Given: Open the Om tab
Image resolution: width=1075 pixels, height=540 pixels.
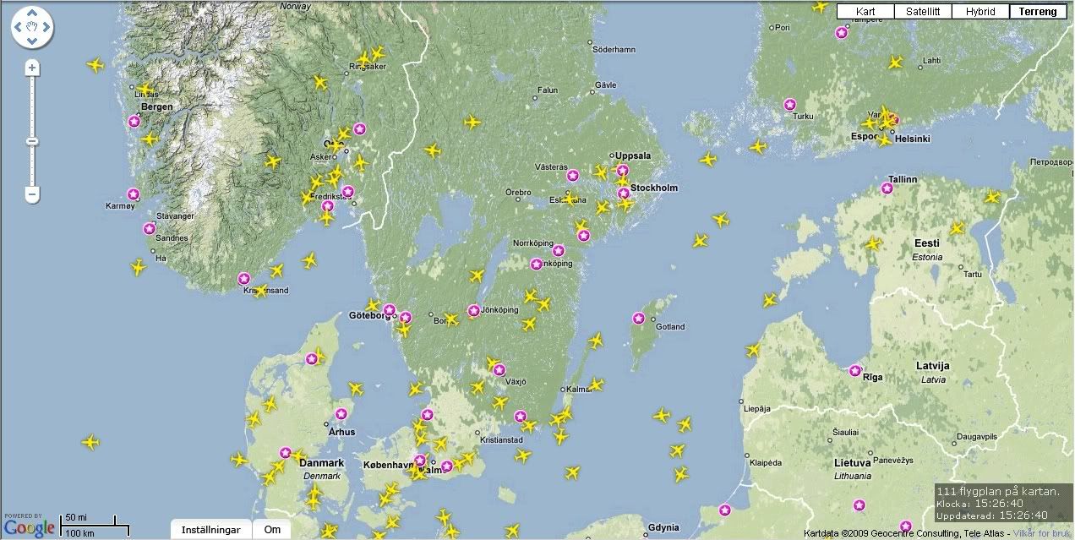Looking at the screenshot, I should pos(272,530).
